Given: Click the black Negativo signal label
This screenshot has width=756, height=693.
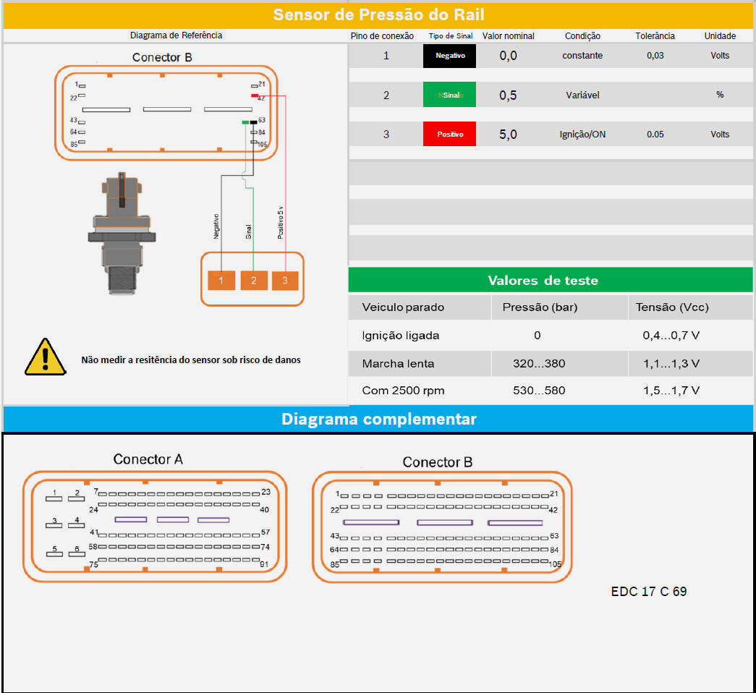Looking at the screenshot, I should 449,56.
